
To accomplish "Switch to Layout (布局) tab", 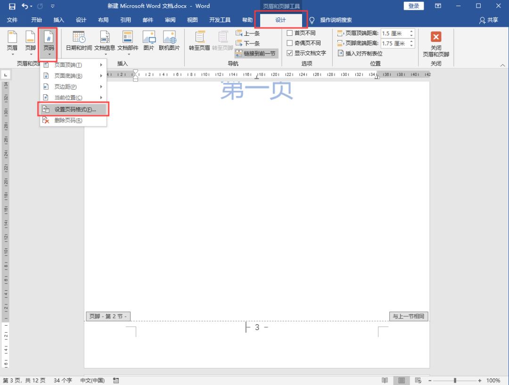I will point(103,20).
